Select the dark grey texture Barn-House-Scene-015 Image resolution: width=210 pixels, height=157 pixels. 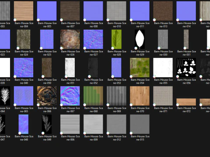click(140, 124)
